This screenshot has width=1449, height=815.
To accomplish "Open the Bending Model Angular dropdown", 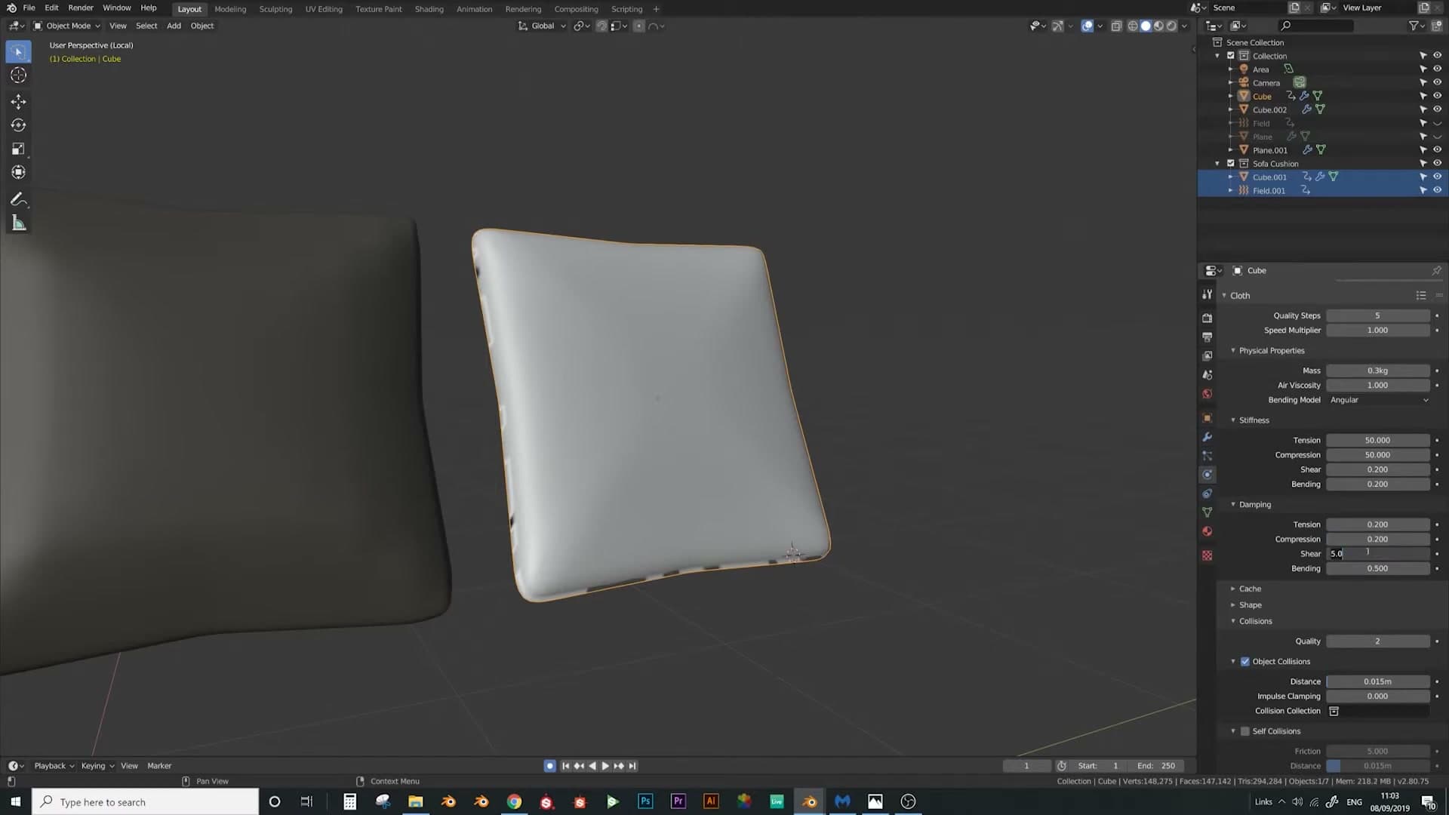I will point(1378,400).
